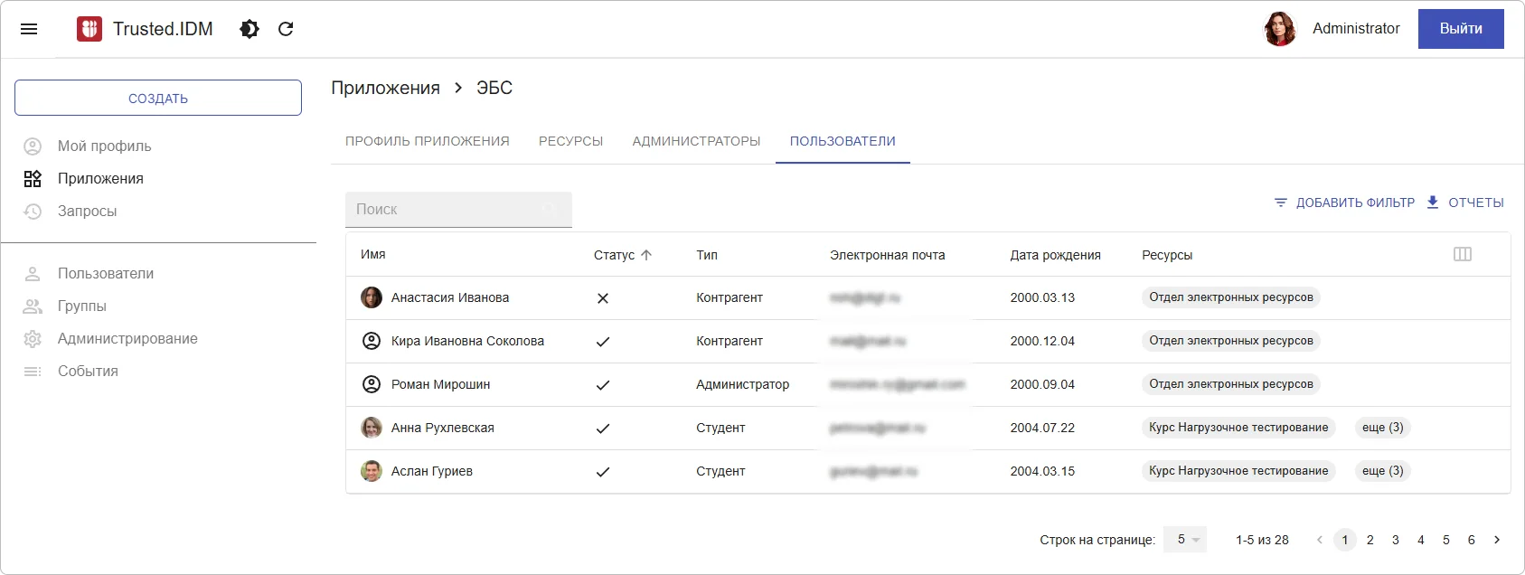Click Anastasia Ivanova's avatar photo
Viewport: 1525px width, 575px height.
372,297
